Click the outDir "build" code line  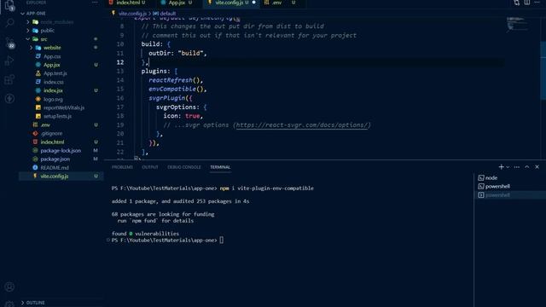click(x=177, y=53)
